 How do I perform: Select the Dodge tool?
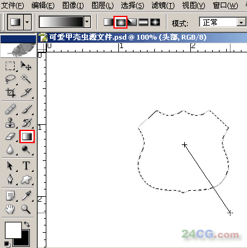(26, 150)
